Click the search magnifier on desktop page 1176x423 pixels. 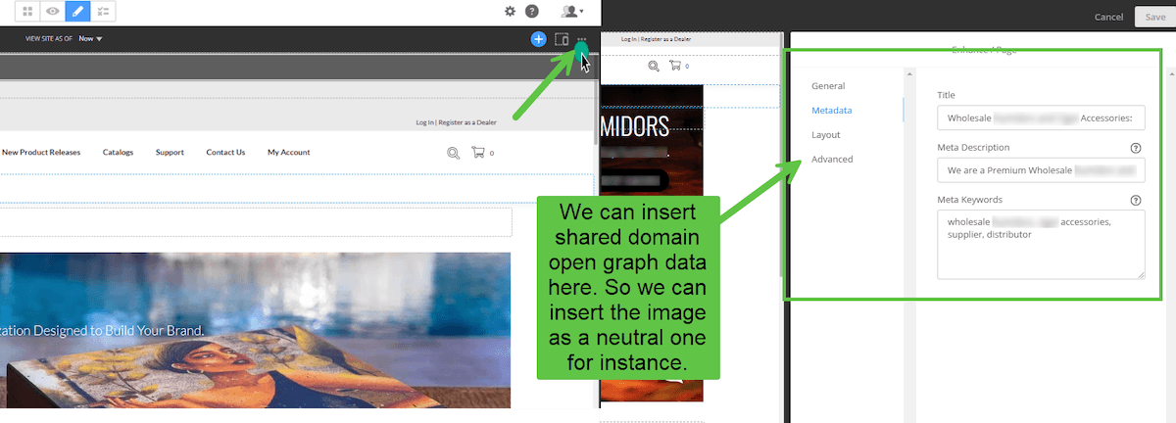click(x=453, y=153)
